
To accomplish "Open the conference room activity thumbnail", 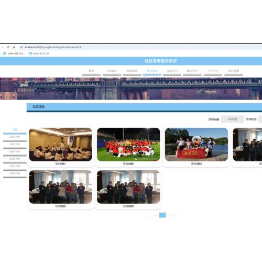I will 61,145.
